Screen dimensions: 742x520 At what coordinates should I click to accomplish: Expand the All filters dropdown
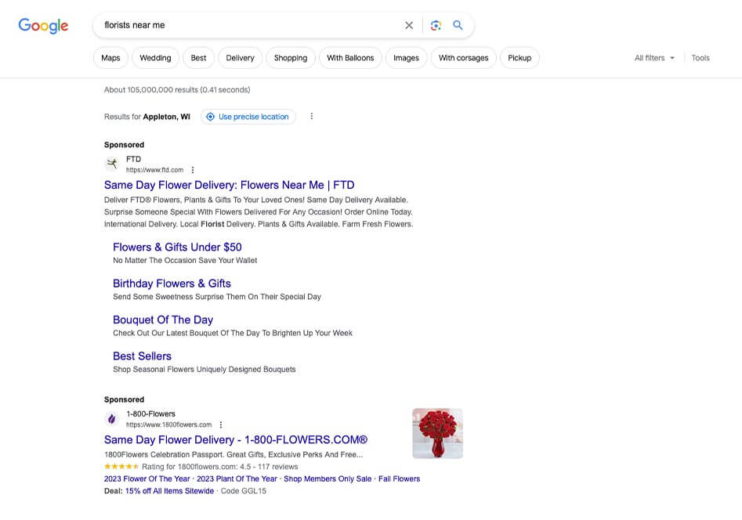pyautogui.click(x=654, y=58)
